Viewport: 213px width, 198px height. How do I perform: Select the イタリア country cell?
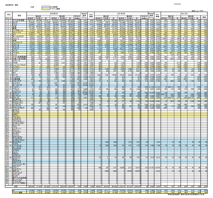[20, 49]
